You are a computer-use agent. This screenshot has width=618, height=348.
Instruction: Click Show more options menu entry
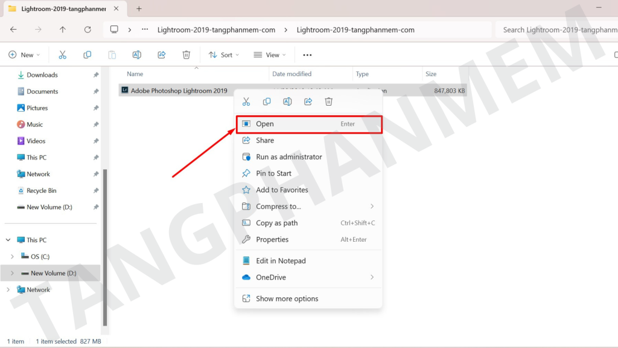point(287,298)
